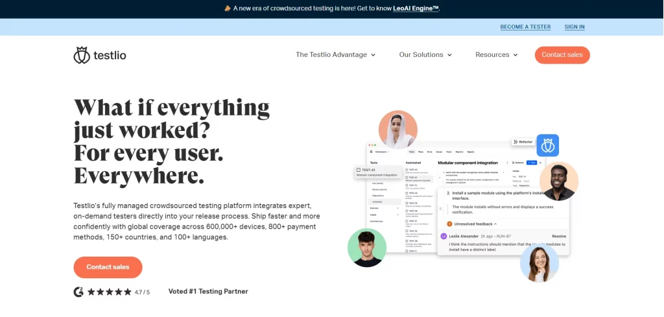
Task: Click Contact sales button below hero text
Action: tap(108, 267)
